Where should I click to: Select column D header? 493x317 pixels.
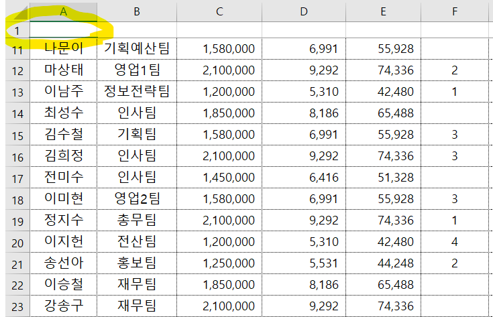coord(304,11)
